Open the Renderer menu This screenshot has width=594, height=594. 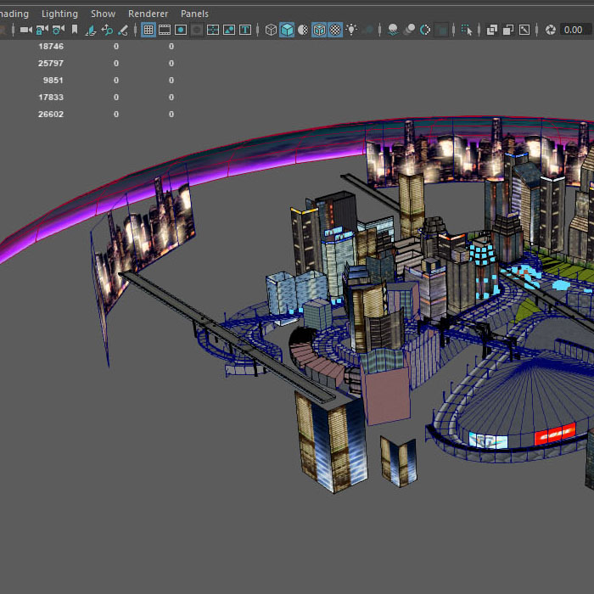148,14
